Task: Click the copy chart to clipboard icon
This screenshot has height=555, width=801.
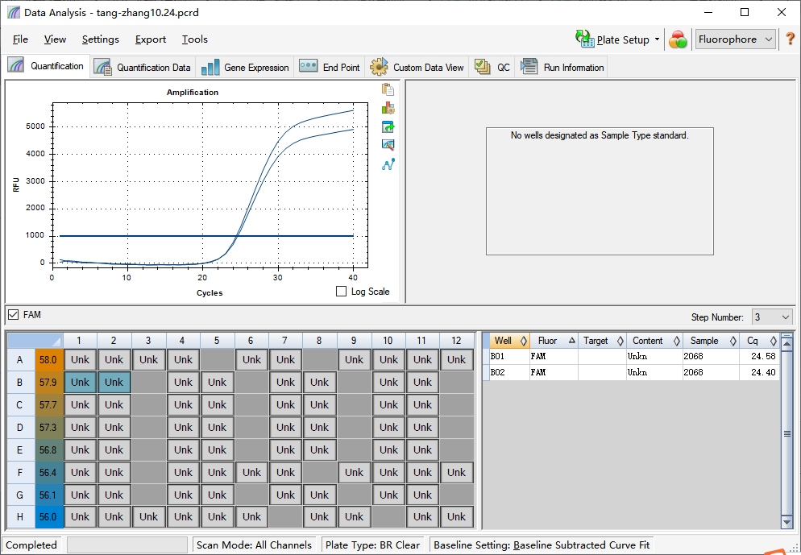Action: click(388, 89)
